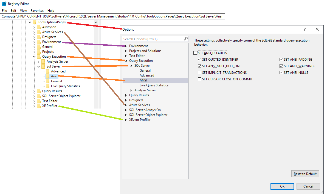Expand SQL Server Always On in Options
The width and height of the screenshot is (327, 196).
click(126, 110)
